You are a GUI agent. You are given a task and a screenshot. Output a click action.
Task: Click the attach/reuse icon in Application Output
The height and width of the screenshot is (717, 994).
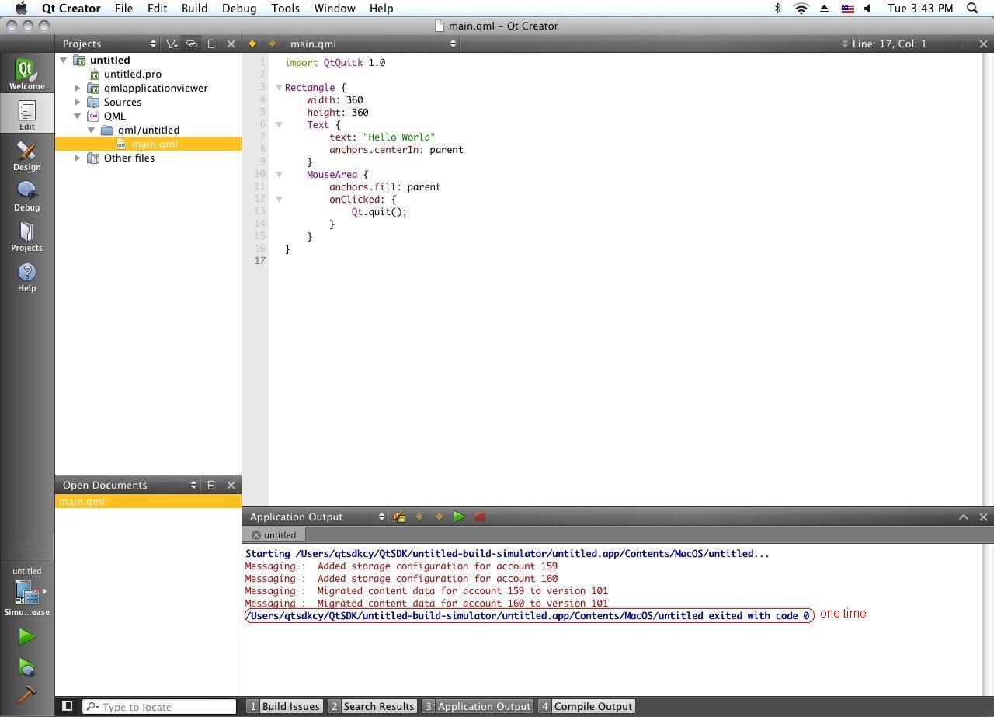399,517
